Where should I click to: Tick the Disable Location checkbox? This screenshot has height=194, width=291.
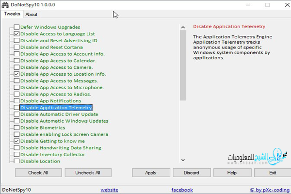point(16,161)
